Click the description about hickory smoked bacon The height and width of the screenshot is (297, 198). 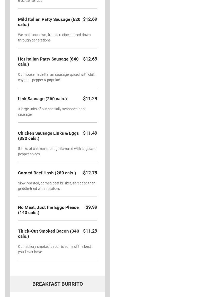[55, 249]
